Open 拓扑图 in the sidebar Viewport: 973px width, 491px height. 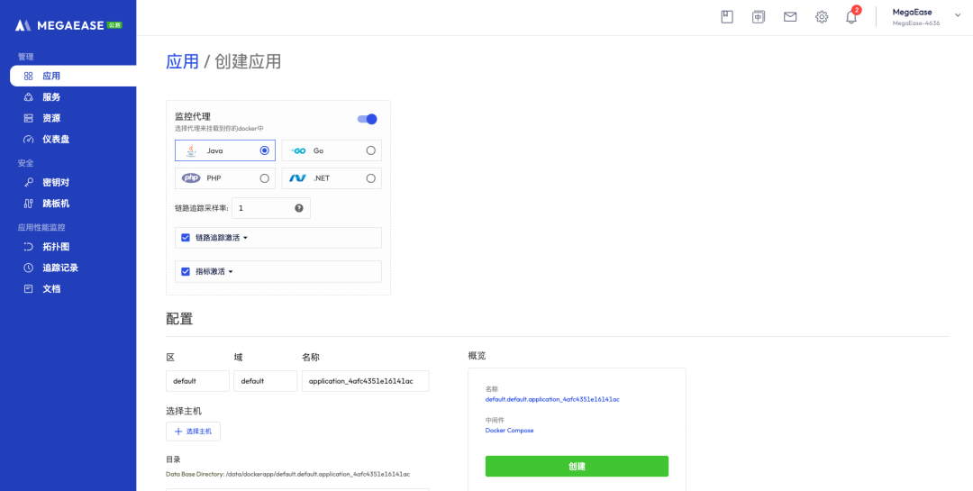click(x=56, y=246)
